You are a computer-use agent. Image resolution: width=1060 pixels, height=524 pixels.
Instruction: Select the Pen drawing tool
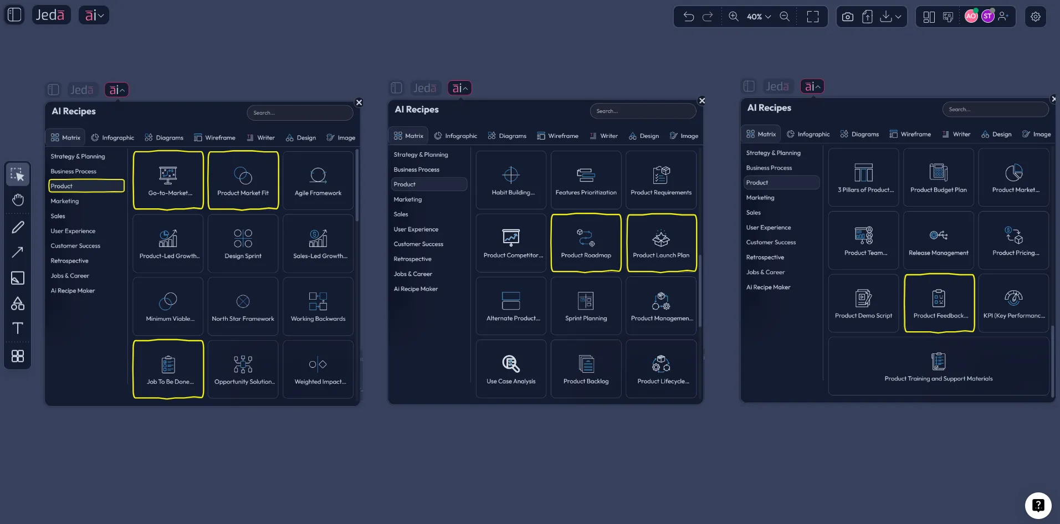pyautogui.click(x=18, y=227)
